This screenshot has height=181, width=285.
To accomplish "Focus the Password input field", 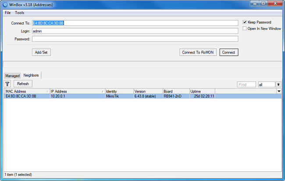I will (x=135, y=39).
